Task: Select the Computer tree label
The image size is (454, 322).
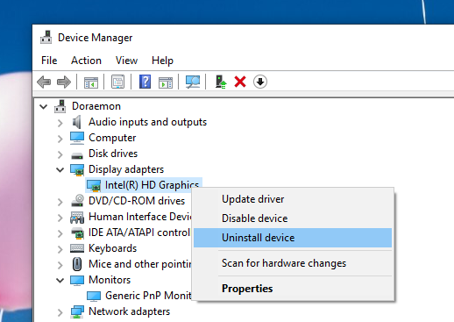Action: point(112,138)
